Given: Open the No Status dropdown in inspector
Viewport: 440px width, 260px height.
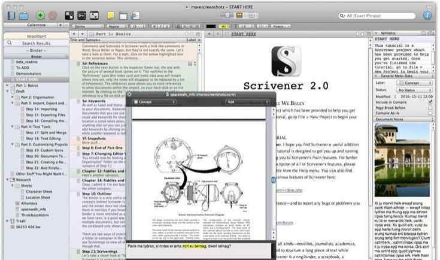Looking at the screenshot, I should click(x=414, y=90).
